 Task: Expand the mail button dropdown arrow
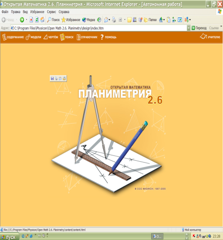pos(109,20)
